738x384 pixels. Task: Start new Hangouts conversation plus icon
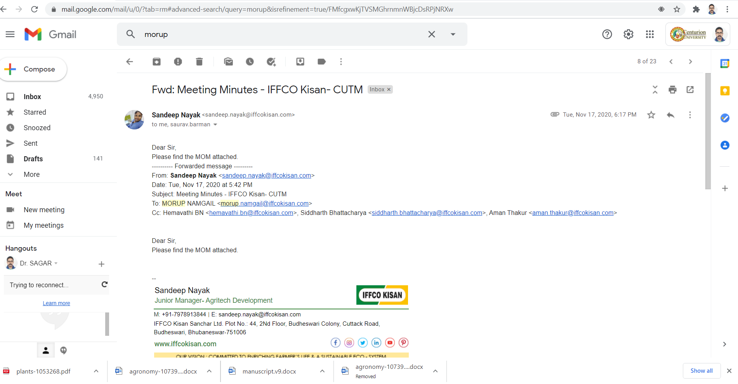(x=101, y=264)
